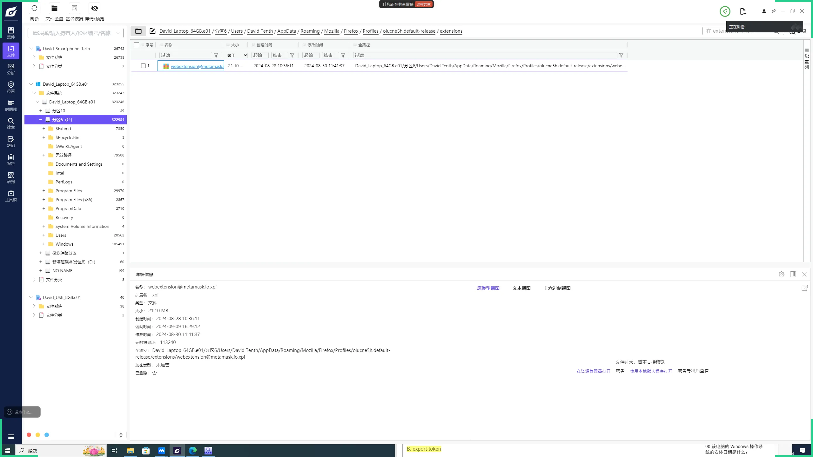Open the 搜索 search sidebar section
The image size is (813, 457).
click(11, 123)
